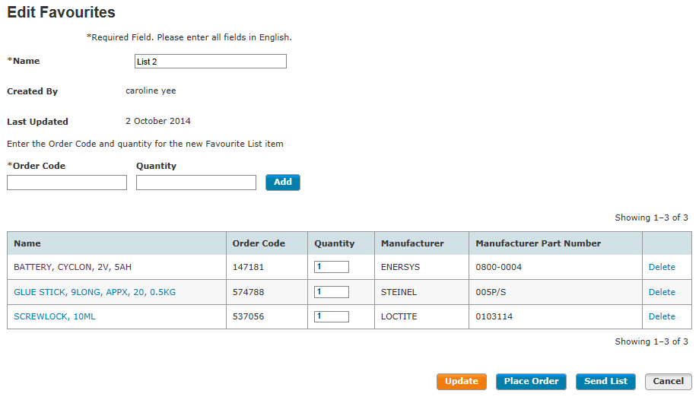Edit quantity for GLUE STICK row
The image size is (699, 397).
pyautogui.click(x=332, y=292)
